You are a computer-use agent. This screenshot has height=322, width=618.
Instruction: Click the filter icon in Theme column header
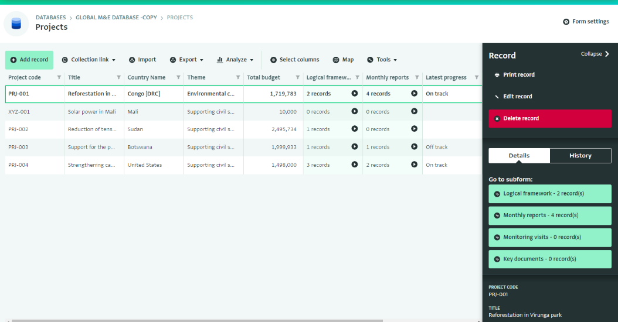tap(238, 77)
